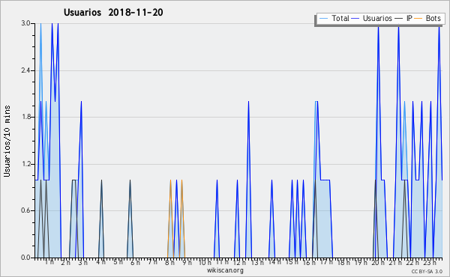450x277 pixels.
Task: Click the y-axis value "1.2"
Action: [x=25, y=164]
